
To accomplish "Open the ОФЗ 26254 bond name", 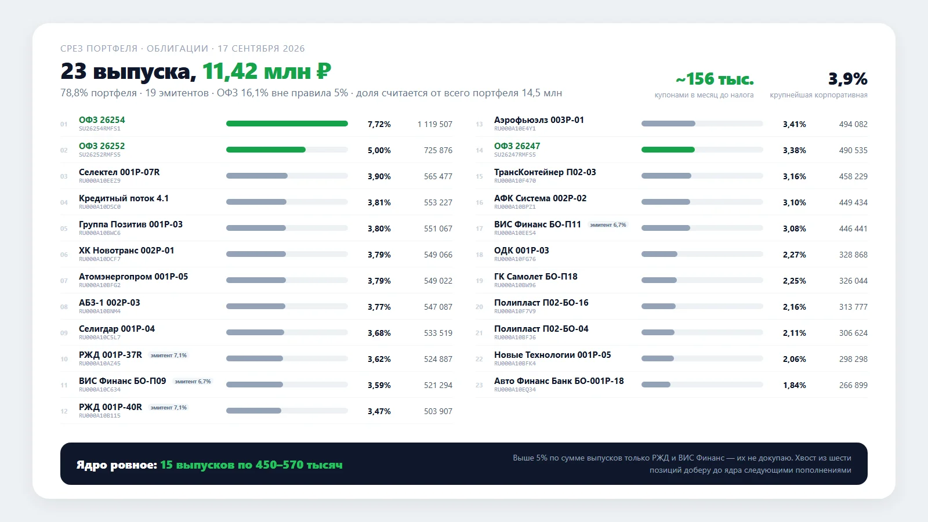I will pos(102,120).
